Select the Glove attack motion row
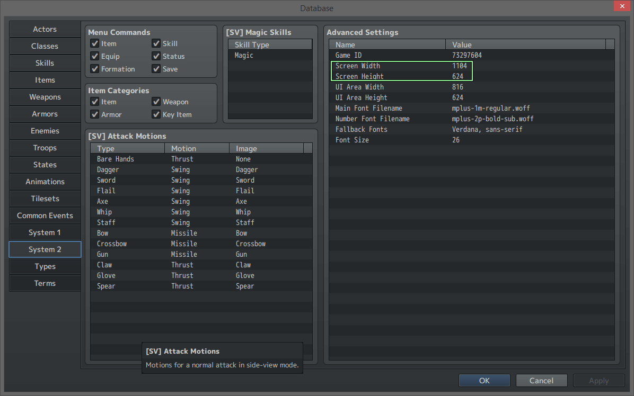 (201, 275)
